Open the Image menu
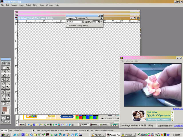The image size is (183, 137). click(x=14, y=5)
